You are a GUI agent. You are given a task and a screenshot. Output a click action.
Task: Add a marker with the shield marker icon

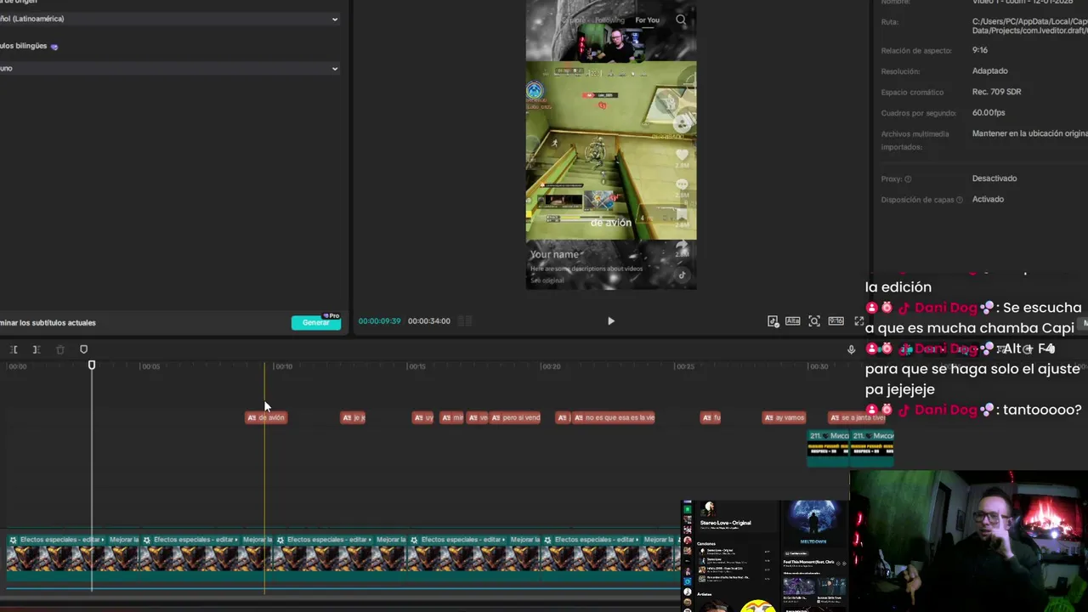point(83,349)
